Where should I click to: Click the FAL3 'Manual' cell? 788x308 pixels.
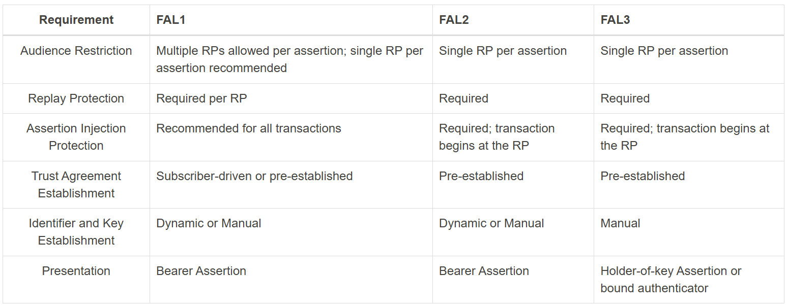620,223
